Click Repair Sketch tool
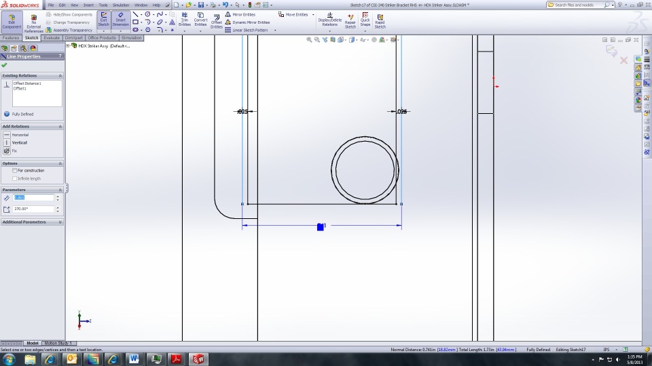The image size is (652, 366). [x=350, y=21]
